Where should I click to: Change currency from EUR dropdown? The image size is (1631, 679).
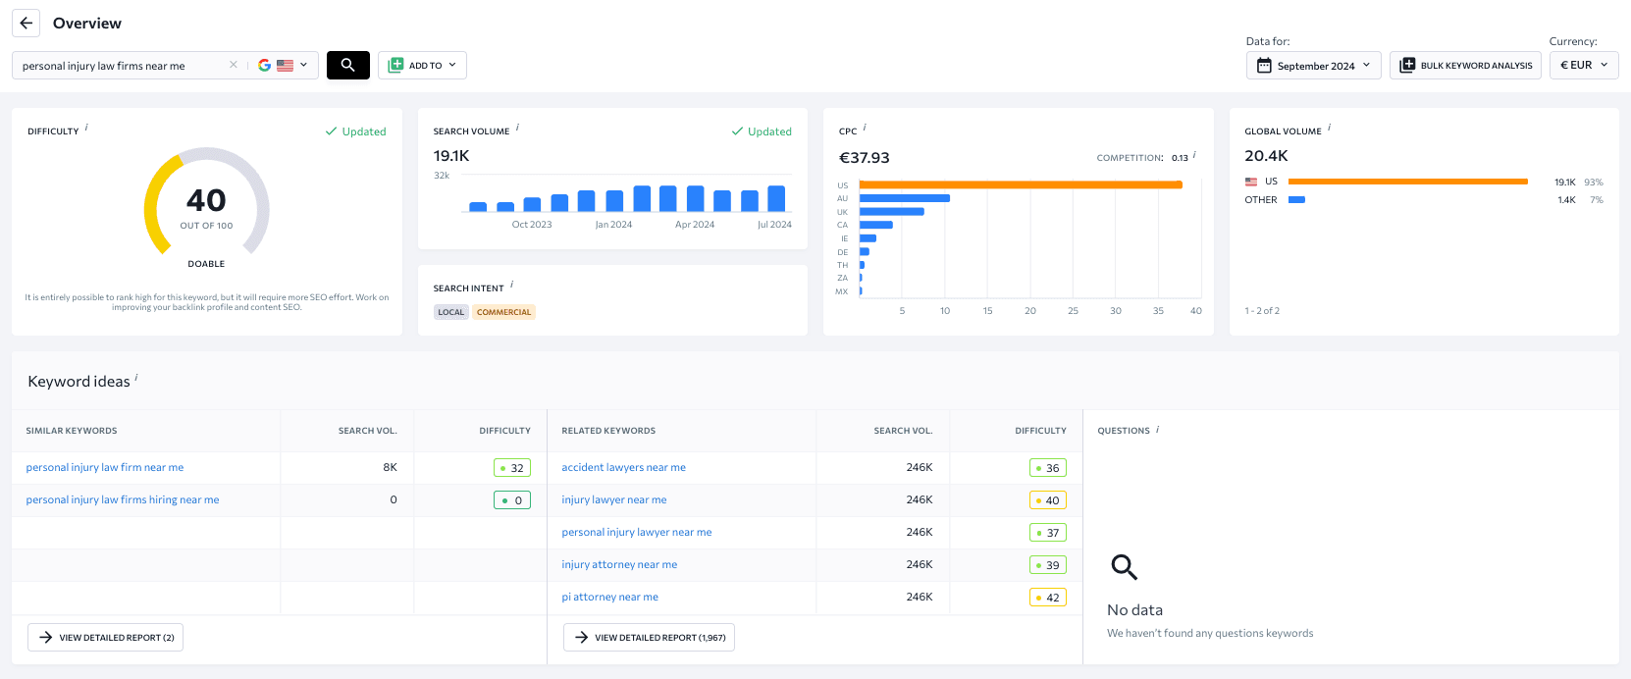1583,66
